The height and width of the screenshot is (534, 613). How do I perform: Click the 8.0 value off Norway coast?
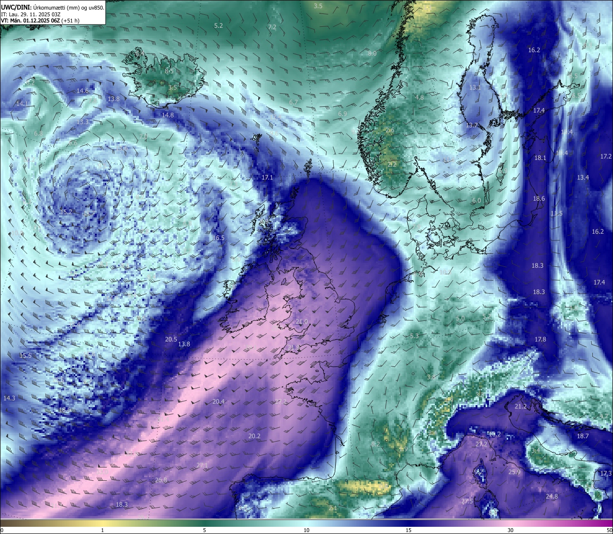[x=372, y=53]
